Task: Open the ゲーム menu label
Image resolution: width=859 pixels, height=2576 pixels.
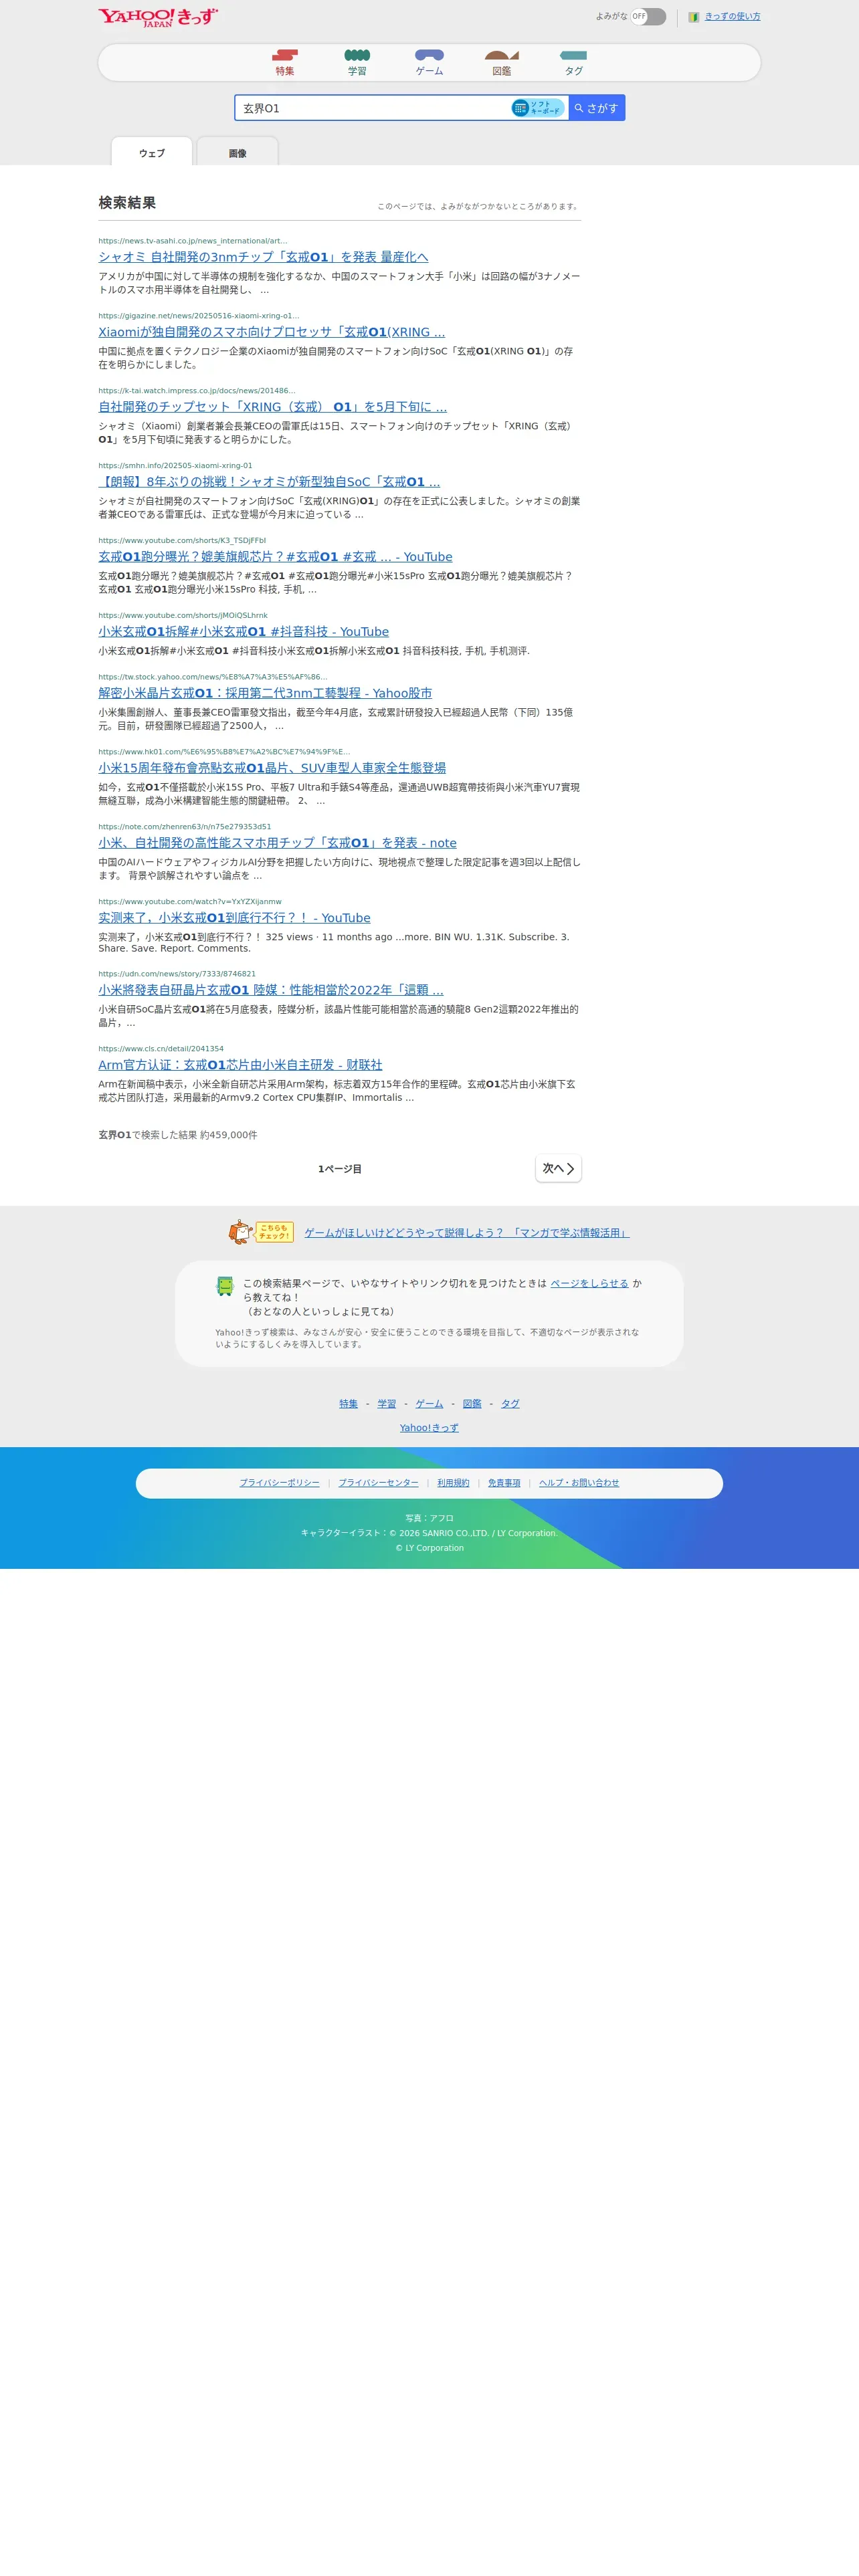Action: tap(429, 71)
